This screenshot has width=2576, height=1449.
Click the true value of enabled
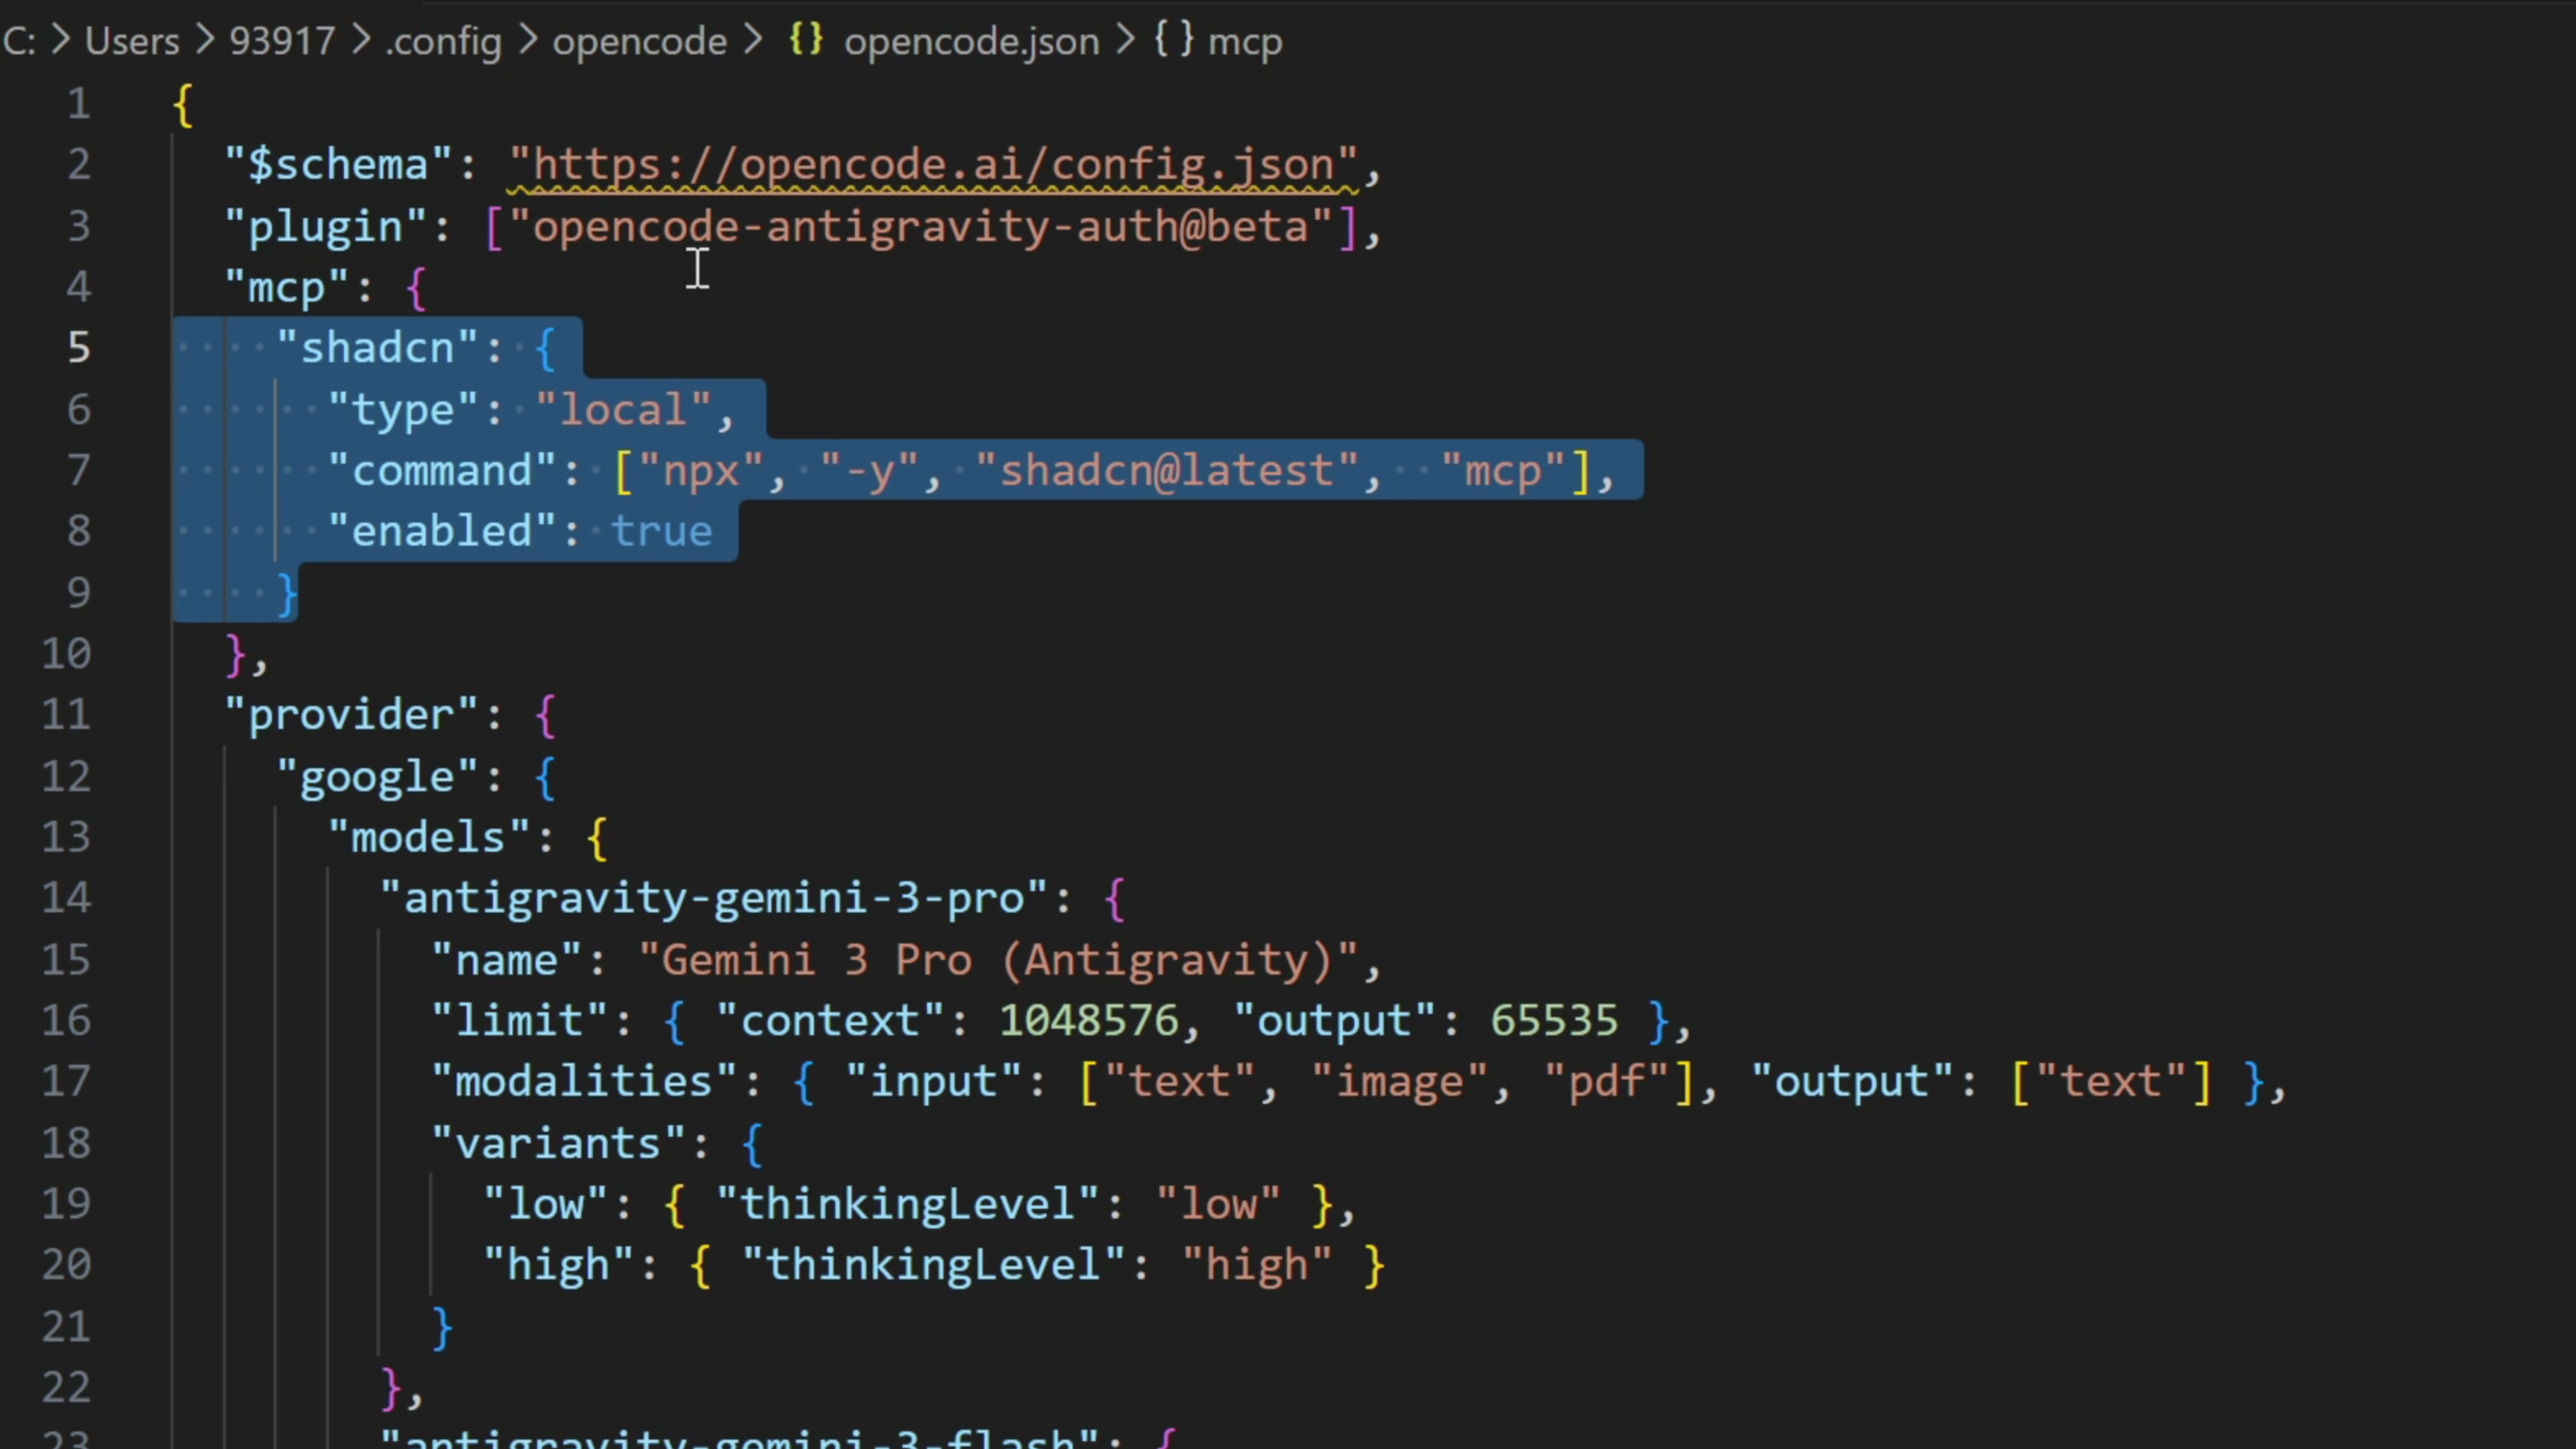[661, 531]
